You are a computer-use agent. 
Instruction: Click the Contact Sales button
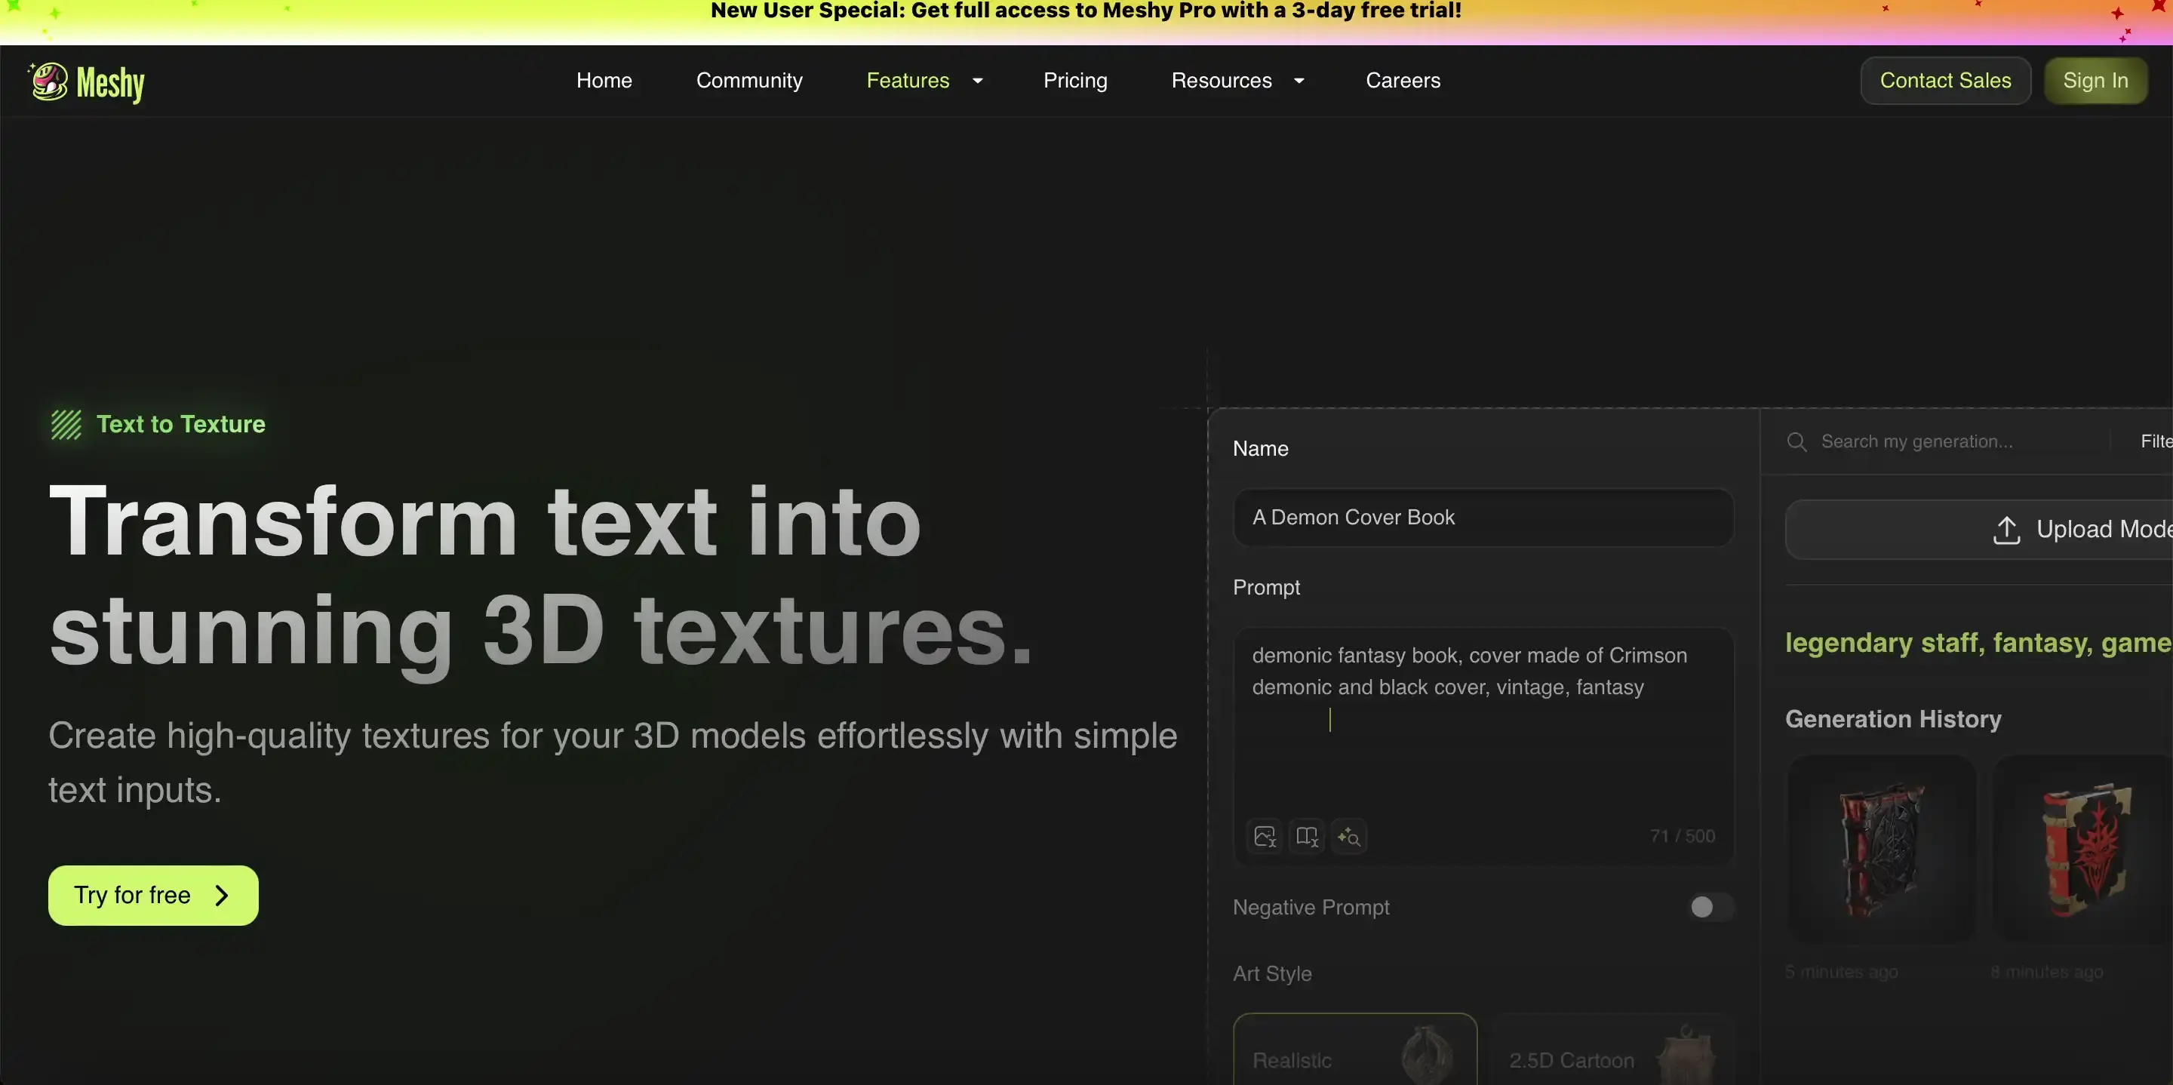[1944, 81]
